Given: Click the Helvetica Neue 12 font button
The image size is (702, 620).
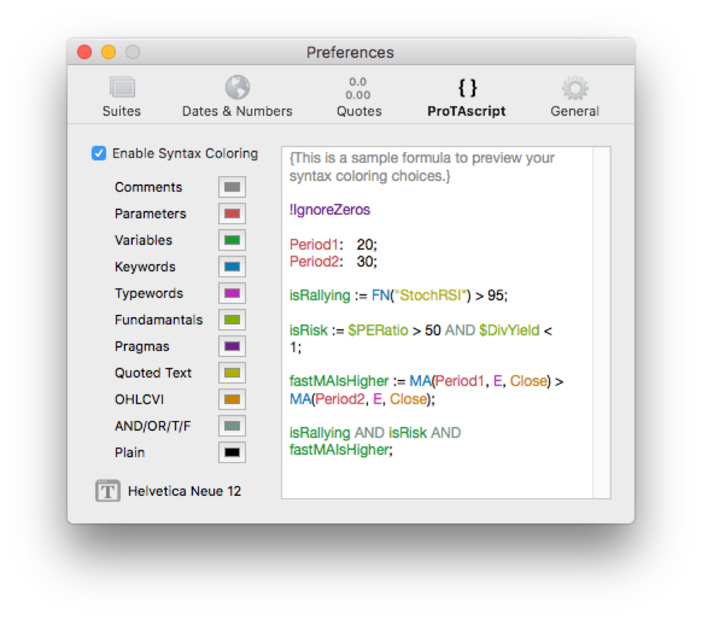Looking at the screenshot, I should (x=184, y=491).
